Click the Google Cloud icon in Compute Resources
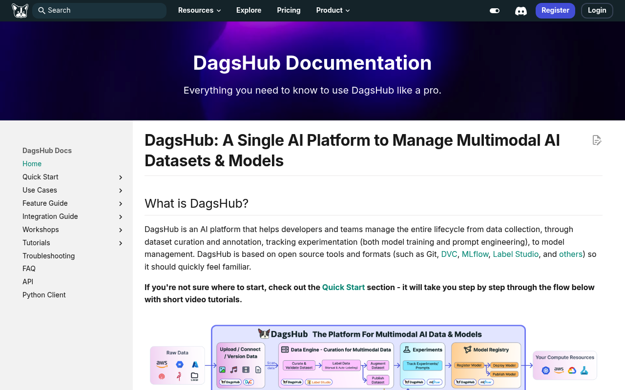Image resolution: width=625 pixels, height=390 pixels. point(572,370)
